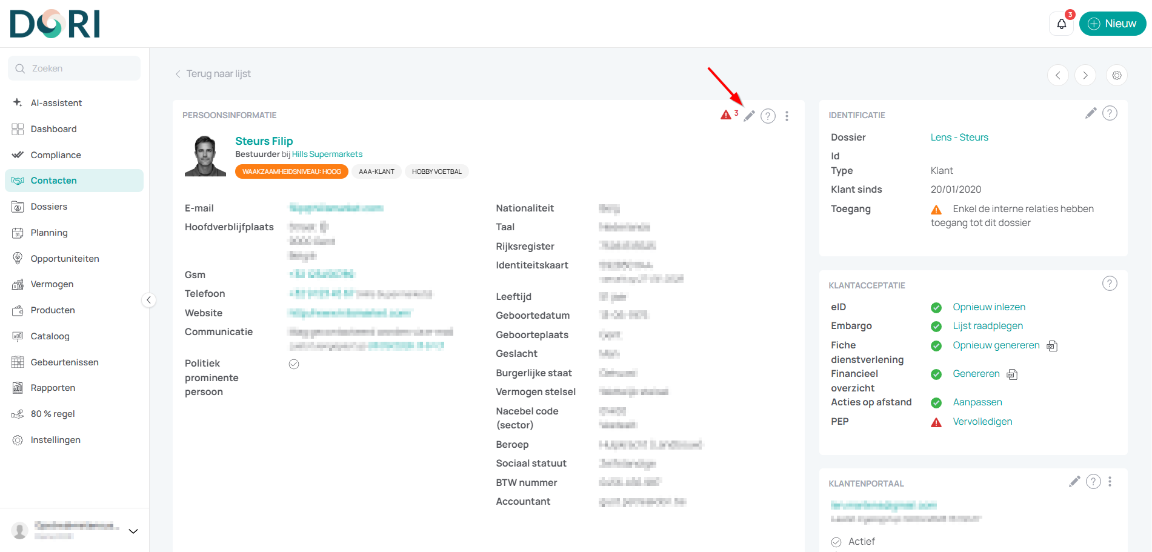Go to next contact arrow
Screen dimensions: 1152x552
tap(1085, 75)
